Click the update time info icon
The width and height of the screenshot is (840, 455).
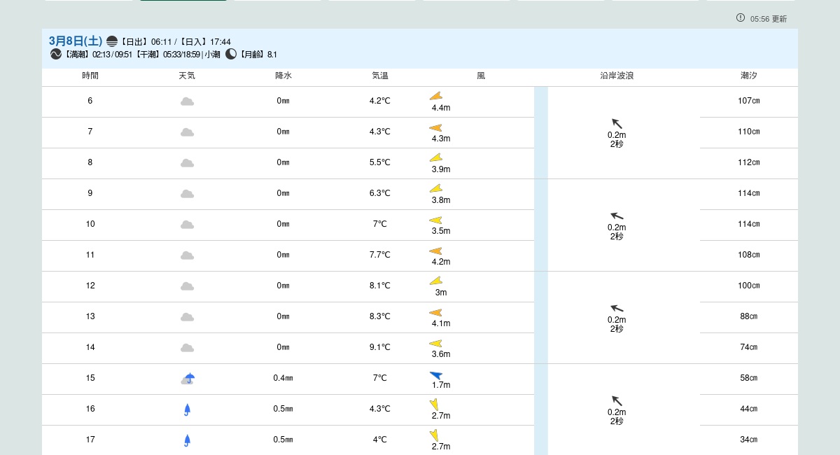pyautogui.click(x=741, y=17)
